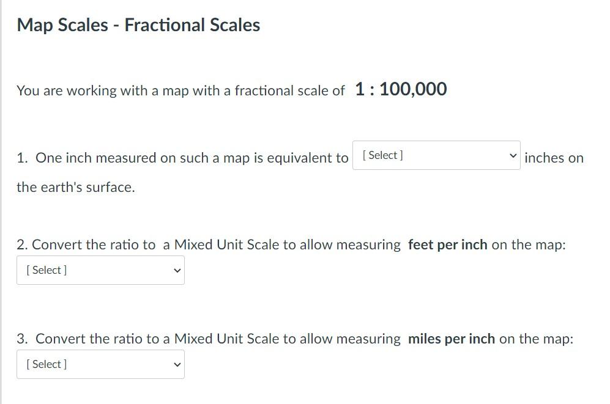Open the miles per inch dropdown for question 3
The image size is (610, 404).
[100, 364]
